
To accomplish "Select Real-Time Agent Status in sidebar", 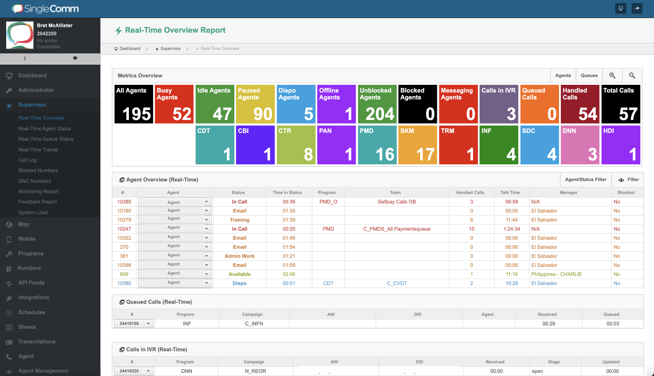I will pos(45,128).
